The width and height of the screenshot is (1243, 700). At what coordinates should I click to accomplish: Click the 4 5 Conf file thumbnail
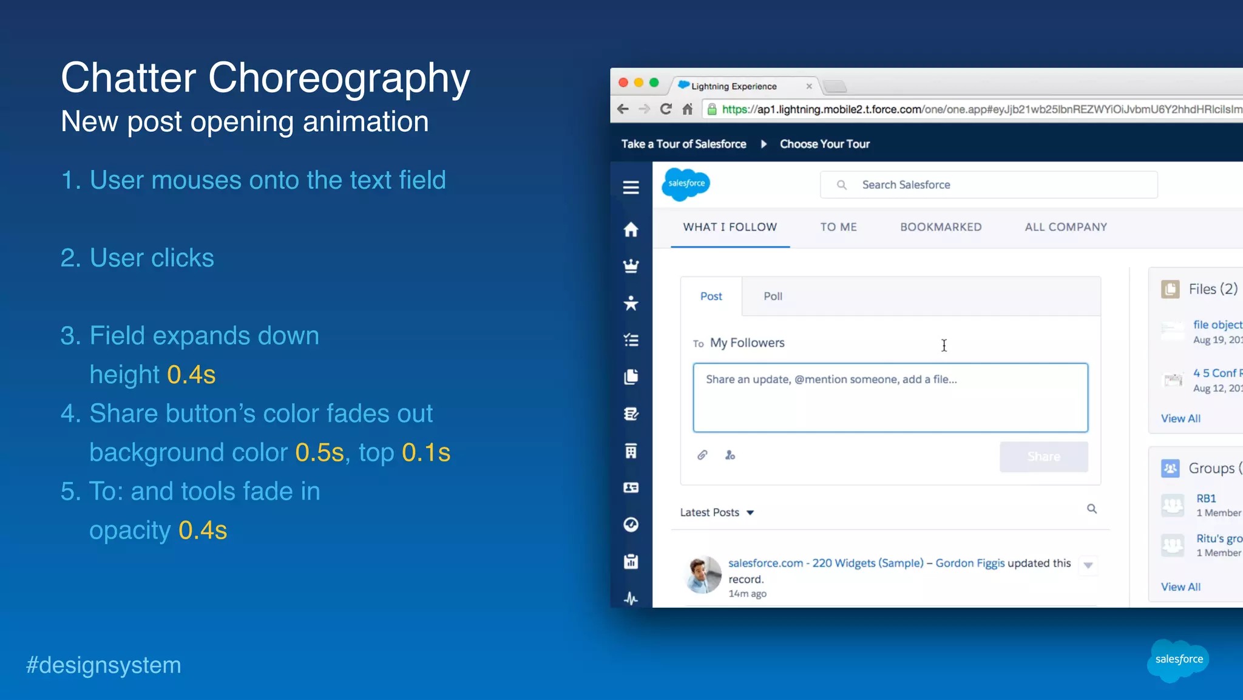tap(1173, 380)
